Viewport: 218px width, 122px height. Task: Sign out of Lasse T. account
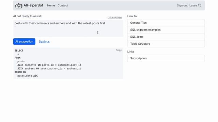[189, 5]
